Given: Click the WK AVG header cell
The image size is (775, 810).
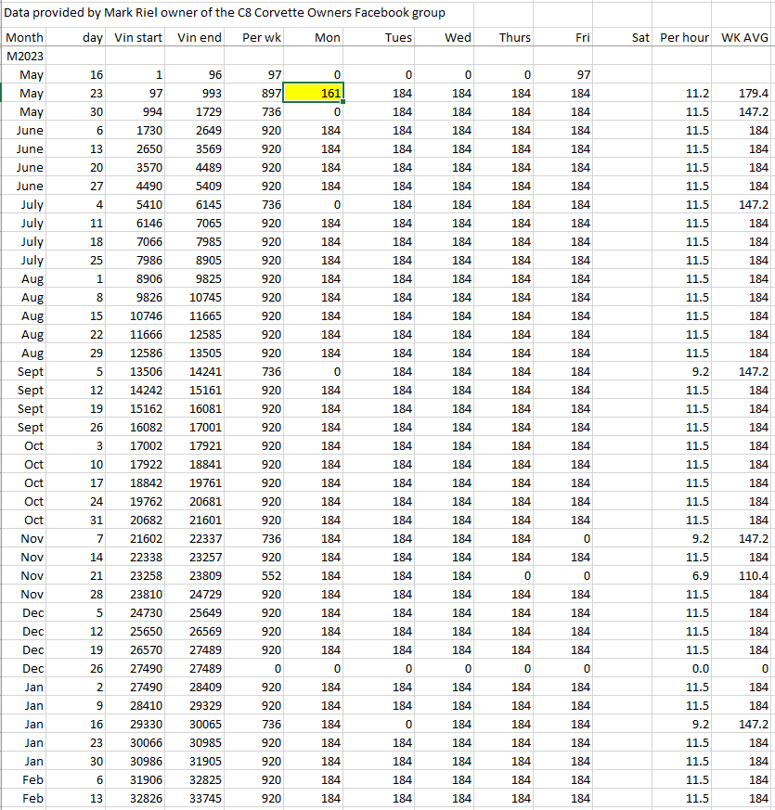Looking at the screenshot, I should click(743, 37).
